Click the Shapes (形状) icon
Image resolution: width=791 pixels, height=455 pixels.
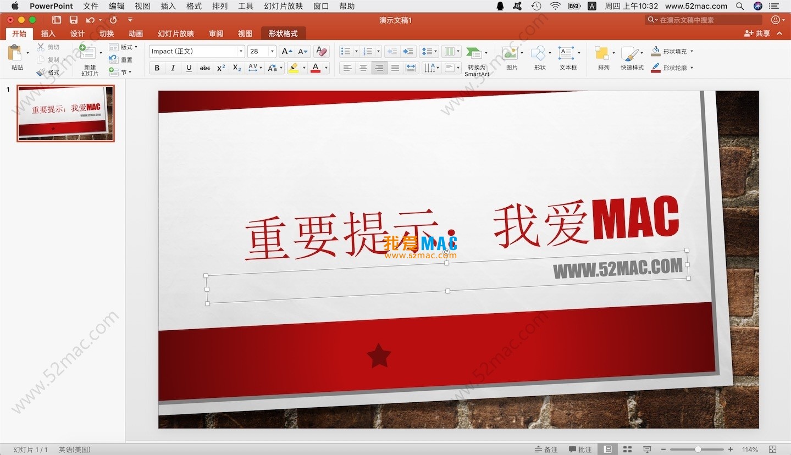pos(538,53)
